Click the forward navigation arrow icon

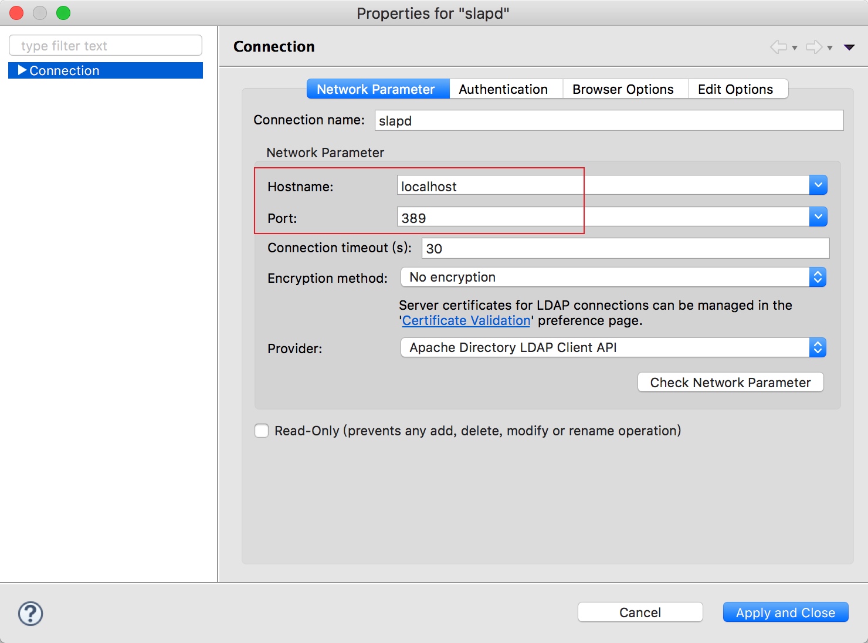click(814, 47)
